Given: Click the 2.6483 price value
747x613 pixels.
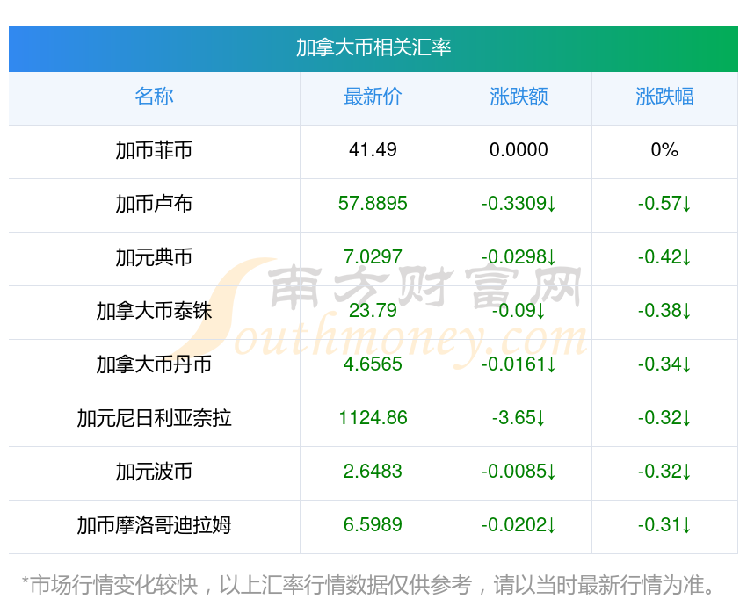Looking at the screenshot, I should click(373, 472).
